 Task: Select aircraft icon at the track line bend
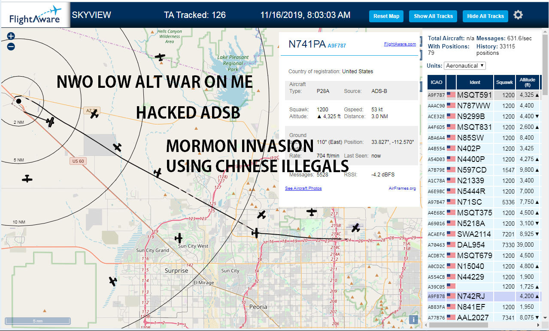[256, 233]
